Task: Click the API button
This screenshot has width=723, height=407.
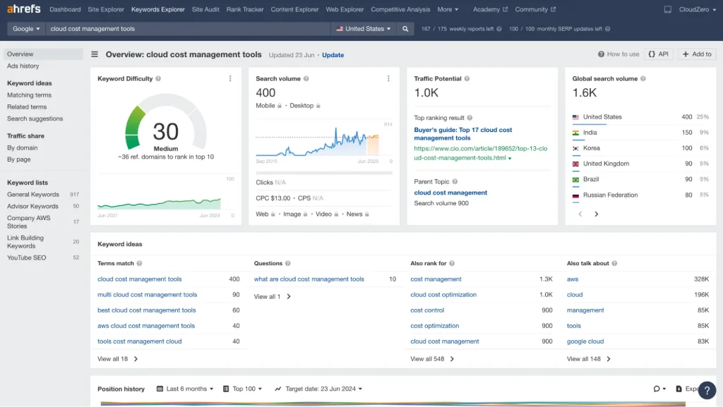Action: coord(659,54)
